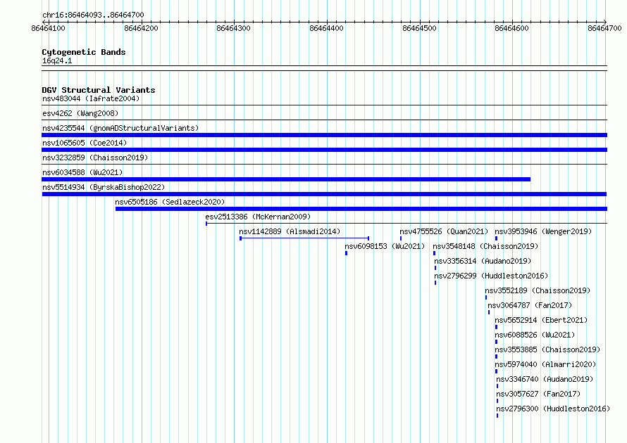Click the small nsv4755526 Quan2021 marker

point(401,238)
